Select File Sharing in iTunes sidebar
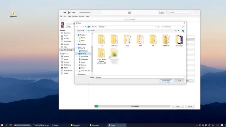Screen dimensions: 226x127 (66, 50)
